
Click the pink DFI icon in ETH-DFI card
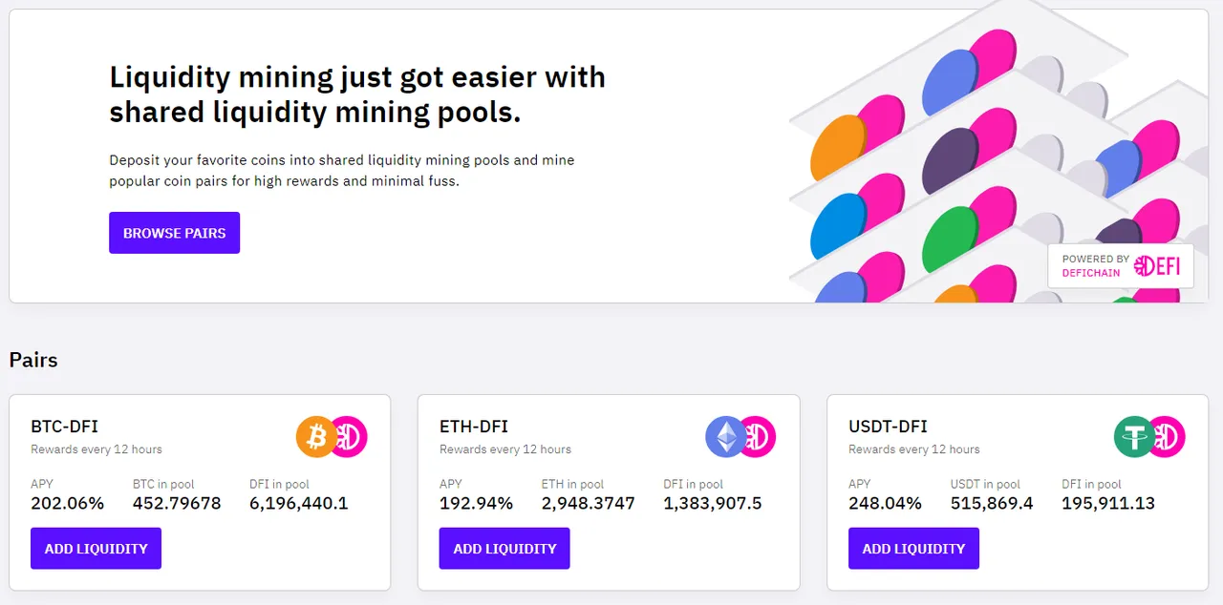click(x=757, y=437)
